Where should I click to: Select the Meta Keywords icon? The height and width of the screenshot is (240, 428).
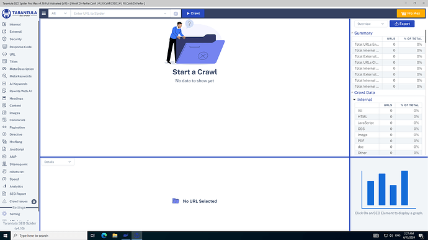pos(4,76)
